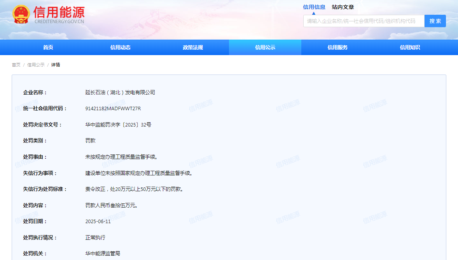Click the 搜索 search button
The height and width of the screenshot is (260, 458).
point(435,21)
